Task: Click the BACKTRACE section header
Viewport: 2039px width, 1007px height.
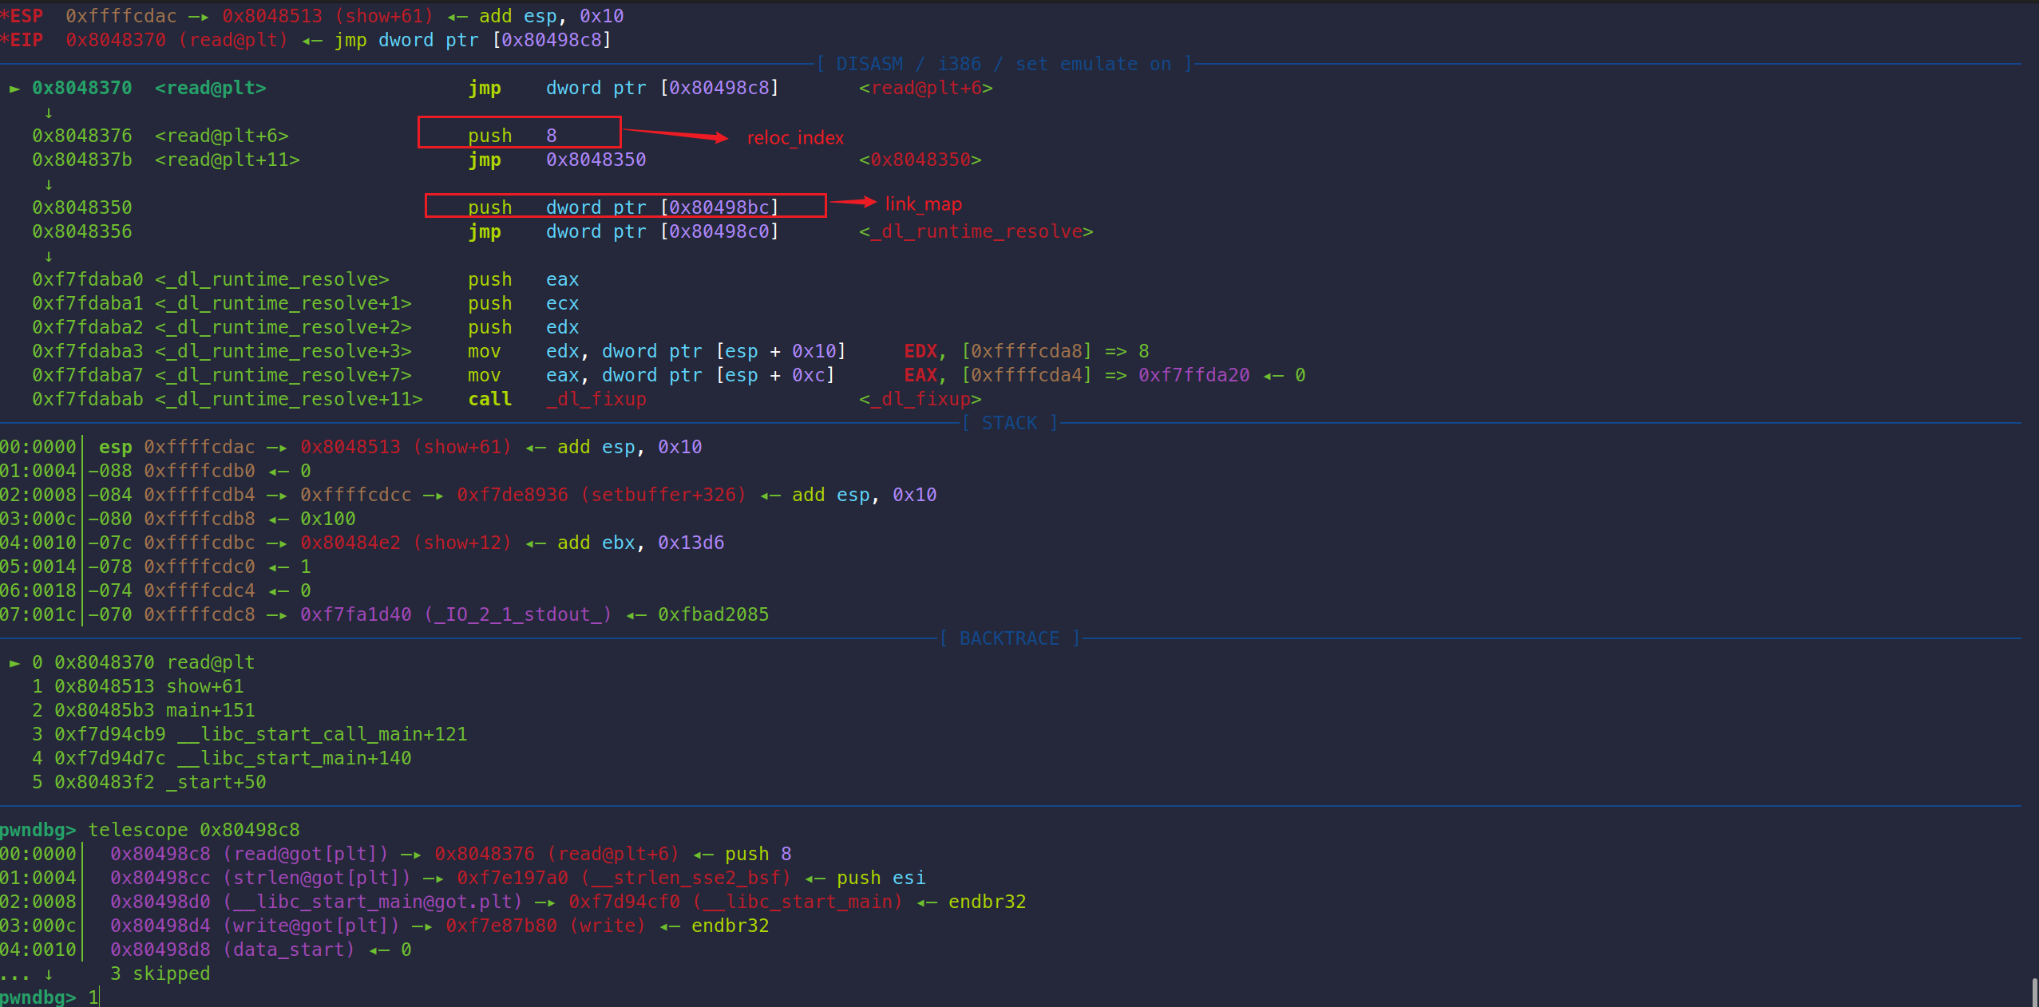Action: tap(1009, 639)
